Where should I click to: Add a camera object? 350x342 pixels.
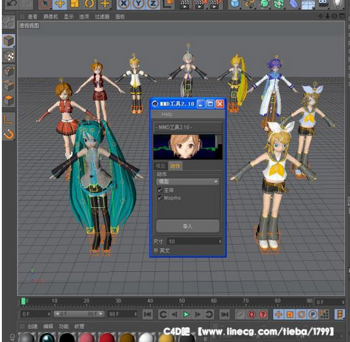[x=323, y=4]
